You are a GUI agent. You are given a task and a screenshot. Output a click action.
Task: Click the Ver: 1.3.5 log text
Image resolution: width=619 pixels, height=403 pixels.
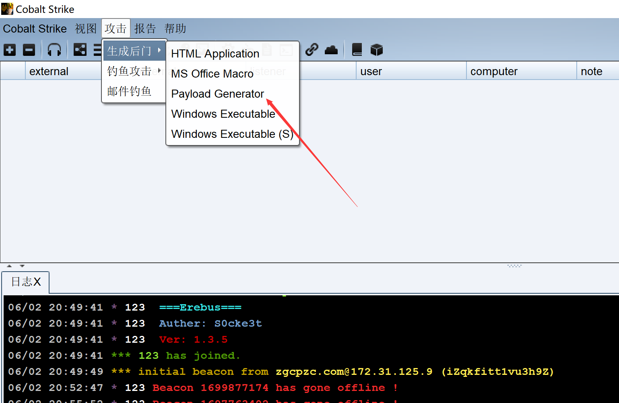tap(194, 340)
